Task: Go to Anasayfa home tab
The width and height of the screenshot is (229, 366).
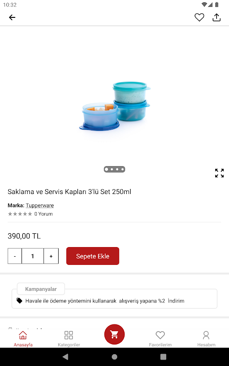Action: (23, 339)
